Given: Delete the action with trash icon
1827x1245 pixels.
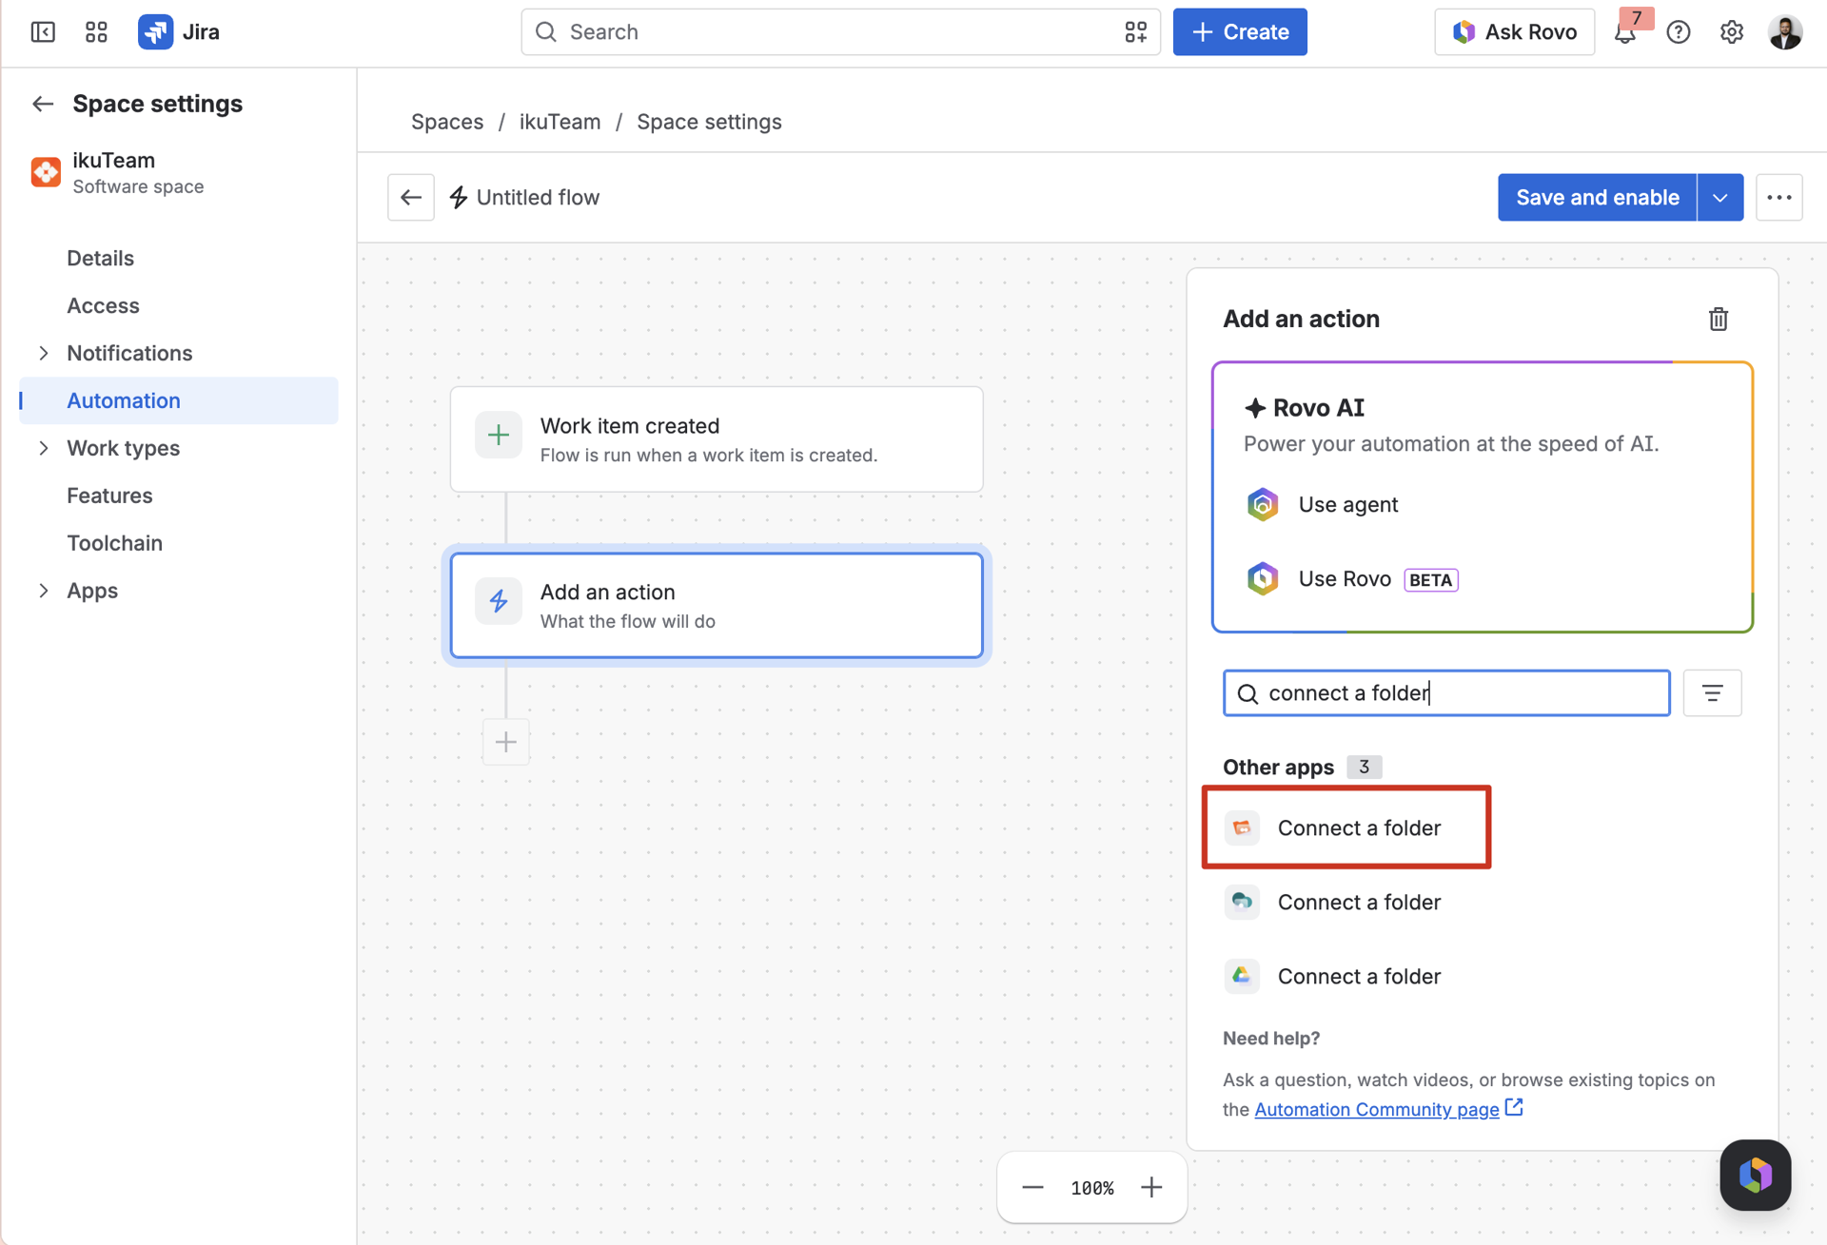Looking at the screenshot, I should 1718,319.
